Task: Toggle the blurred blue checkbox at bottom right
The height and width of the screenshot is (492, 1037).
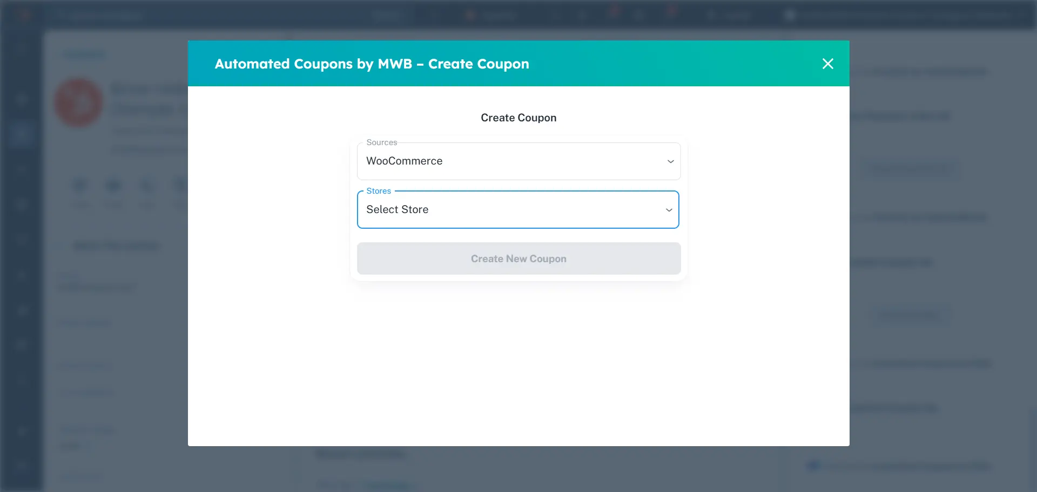Action: pos(813,466)
